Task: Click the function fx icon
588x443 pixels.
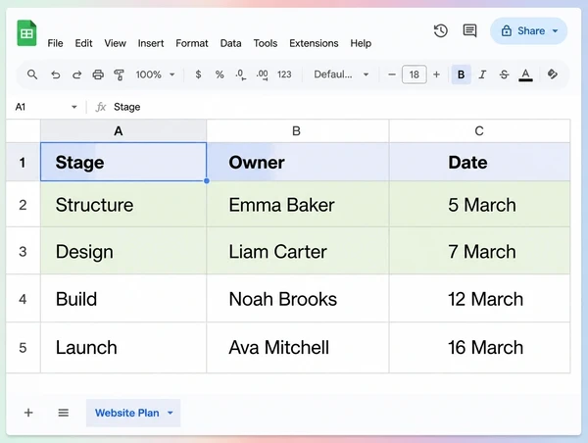Action: pyautogui.click(x=101, y=107)
